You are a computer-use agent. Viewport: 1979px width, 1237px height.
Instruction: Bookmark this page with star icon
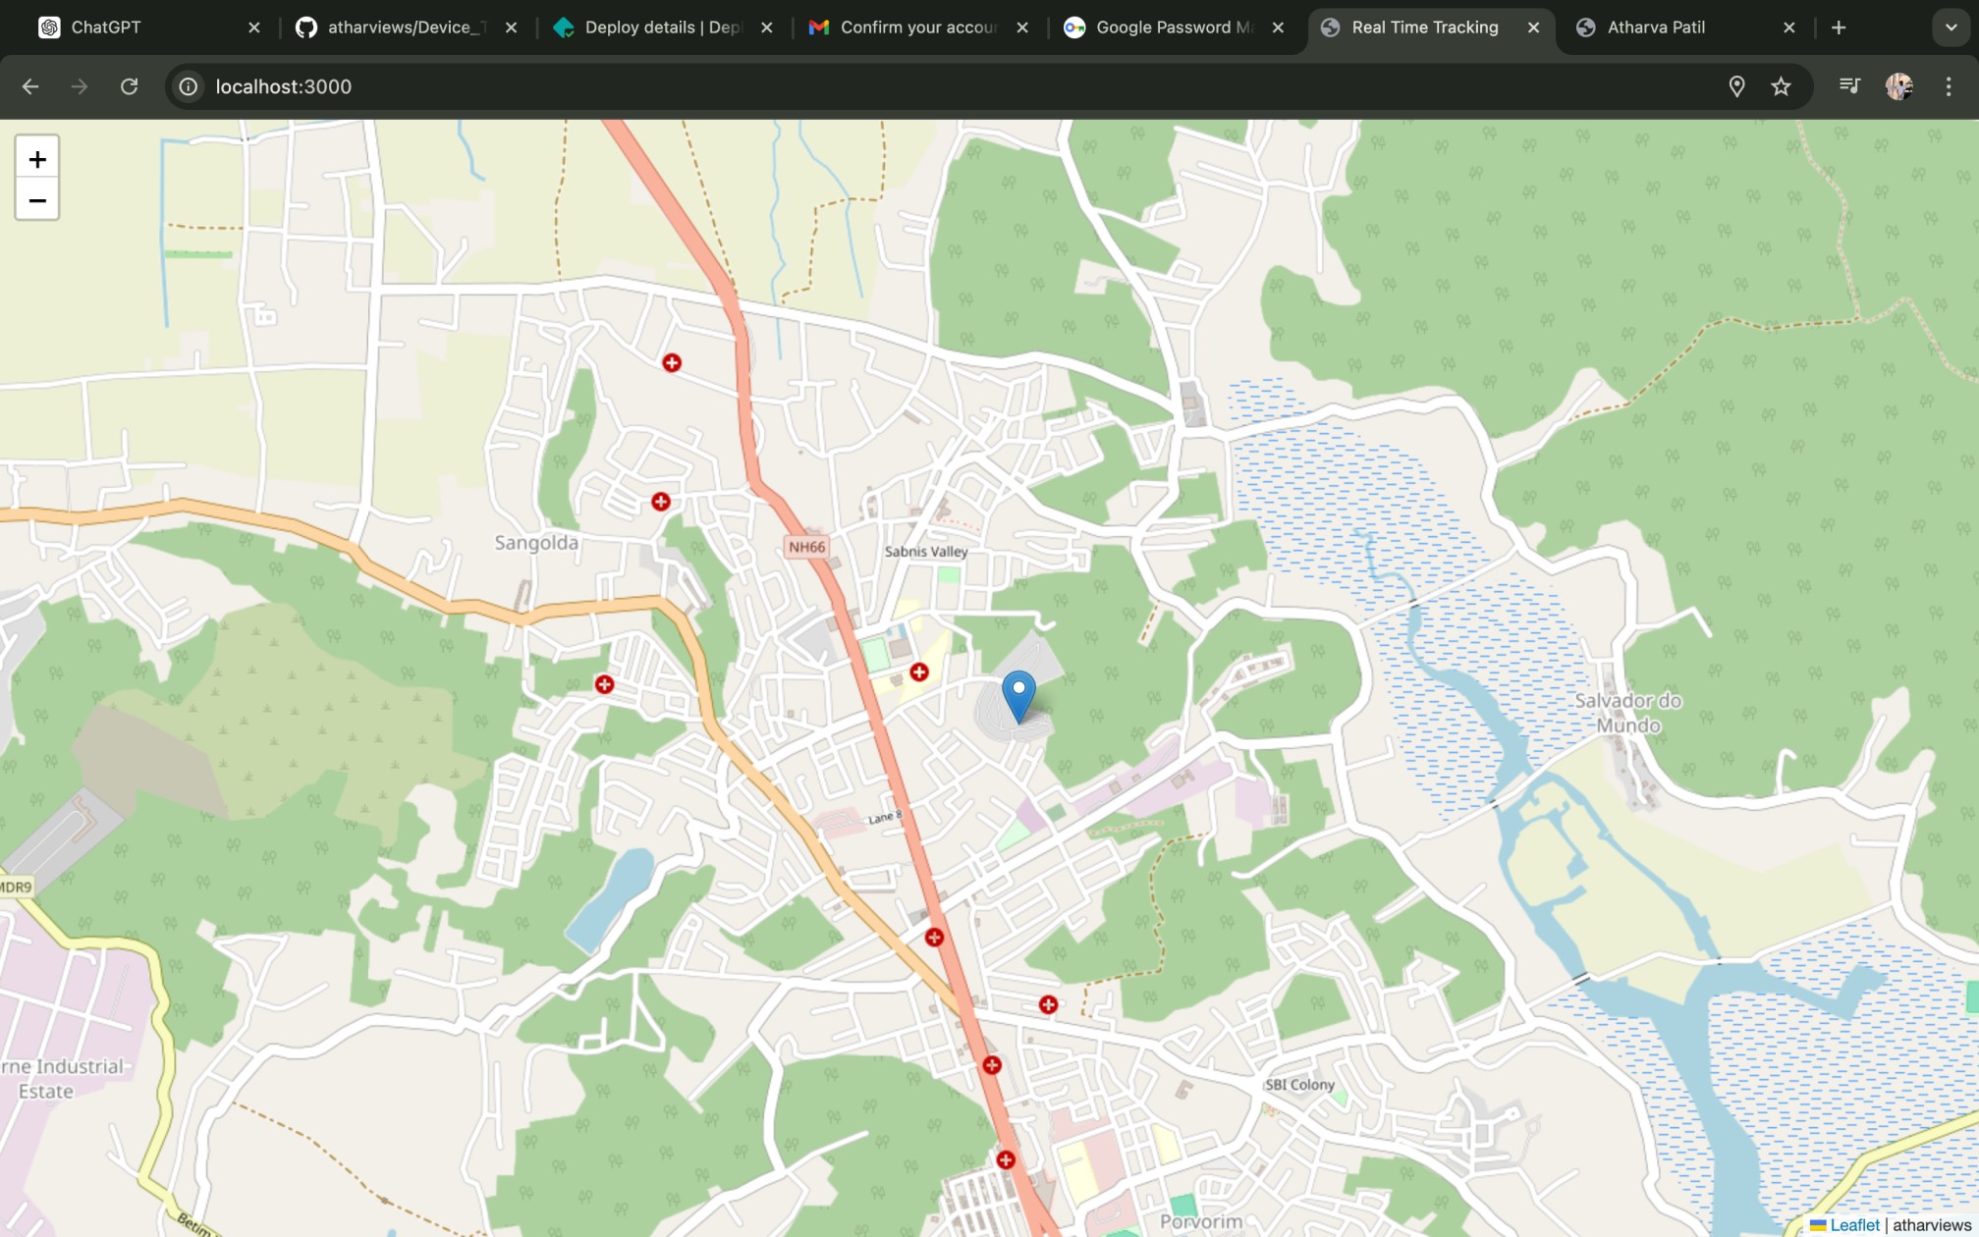pyautogui.click(x=1781, y=86)
